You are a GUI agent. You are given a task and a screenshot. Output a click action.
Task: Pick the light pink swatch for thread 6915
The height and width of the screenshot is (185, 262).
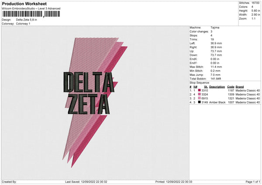(199, 98)
